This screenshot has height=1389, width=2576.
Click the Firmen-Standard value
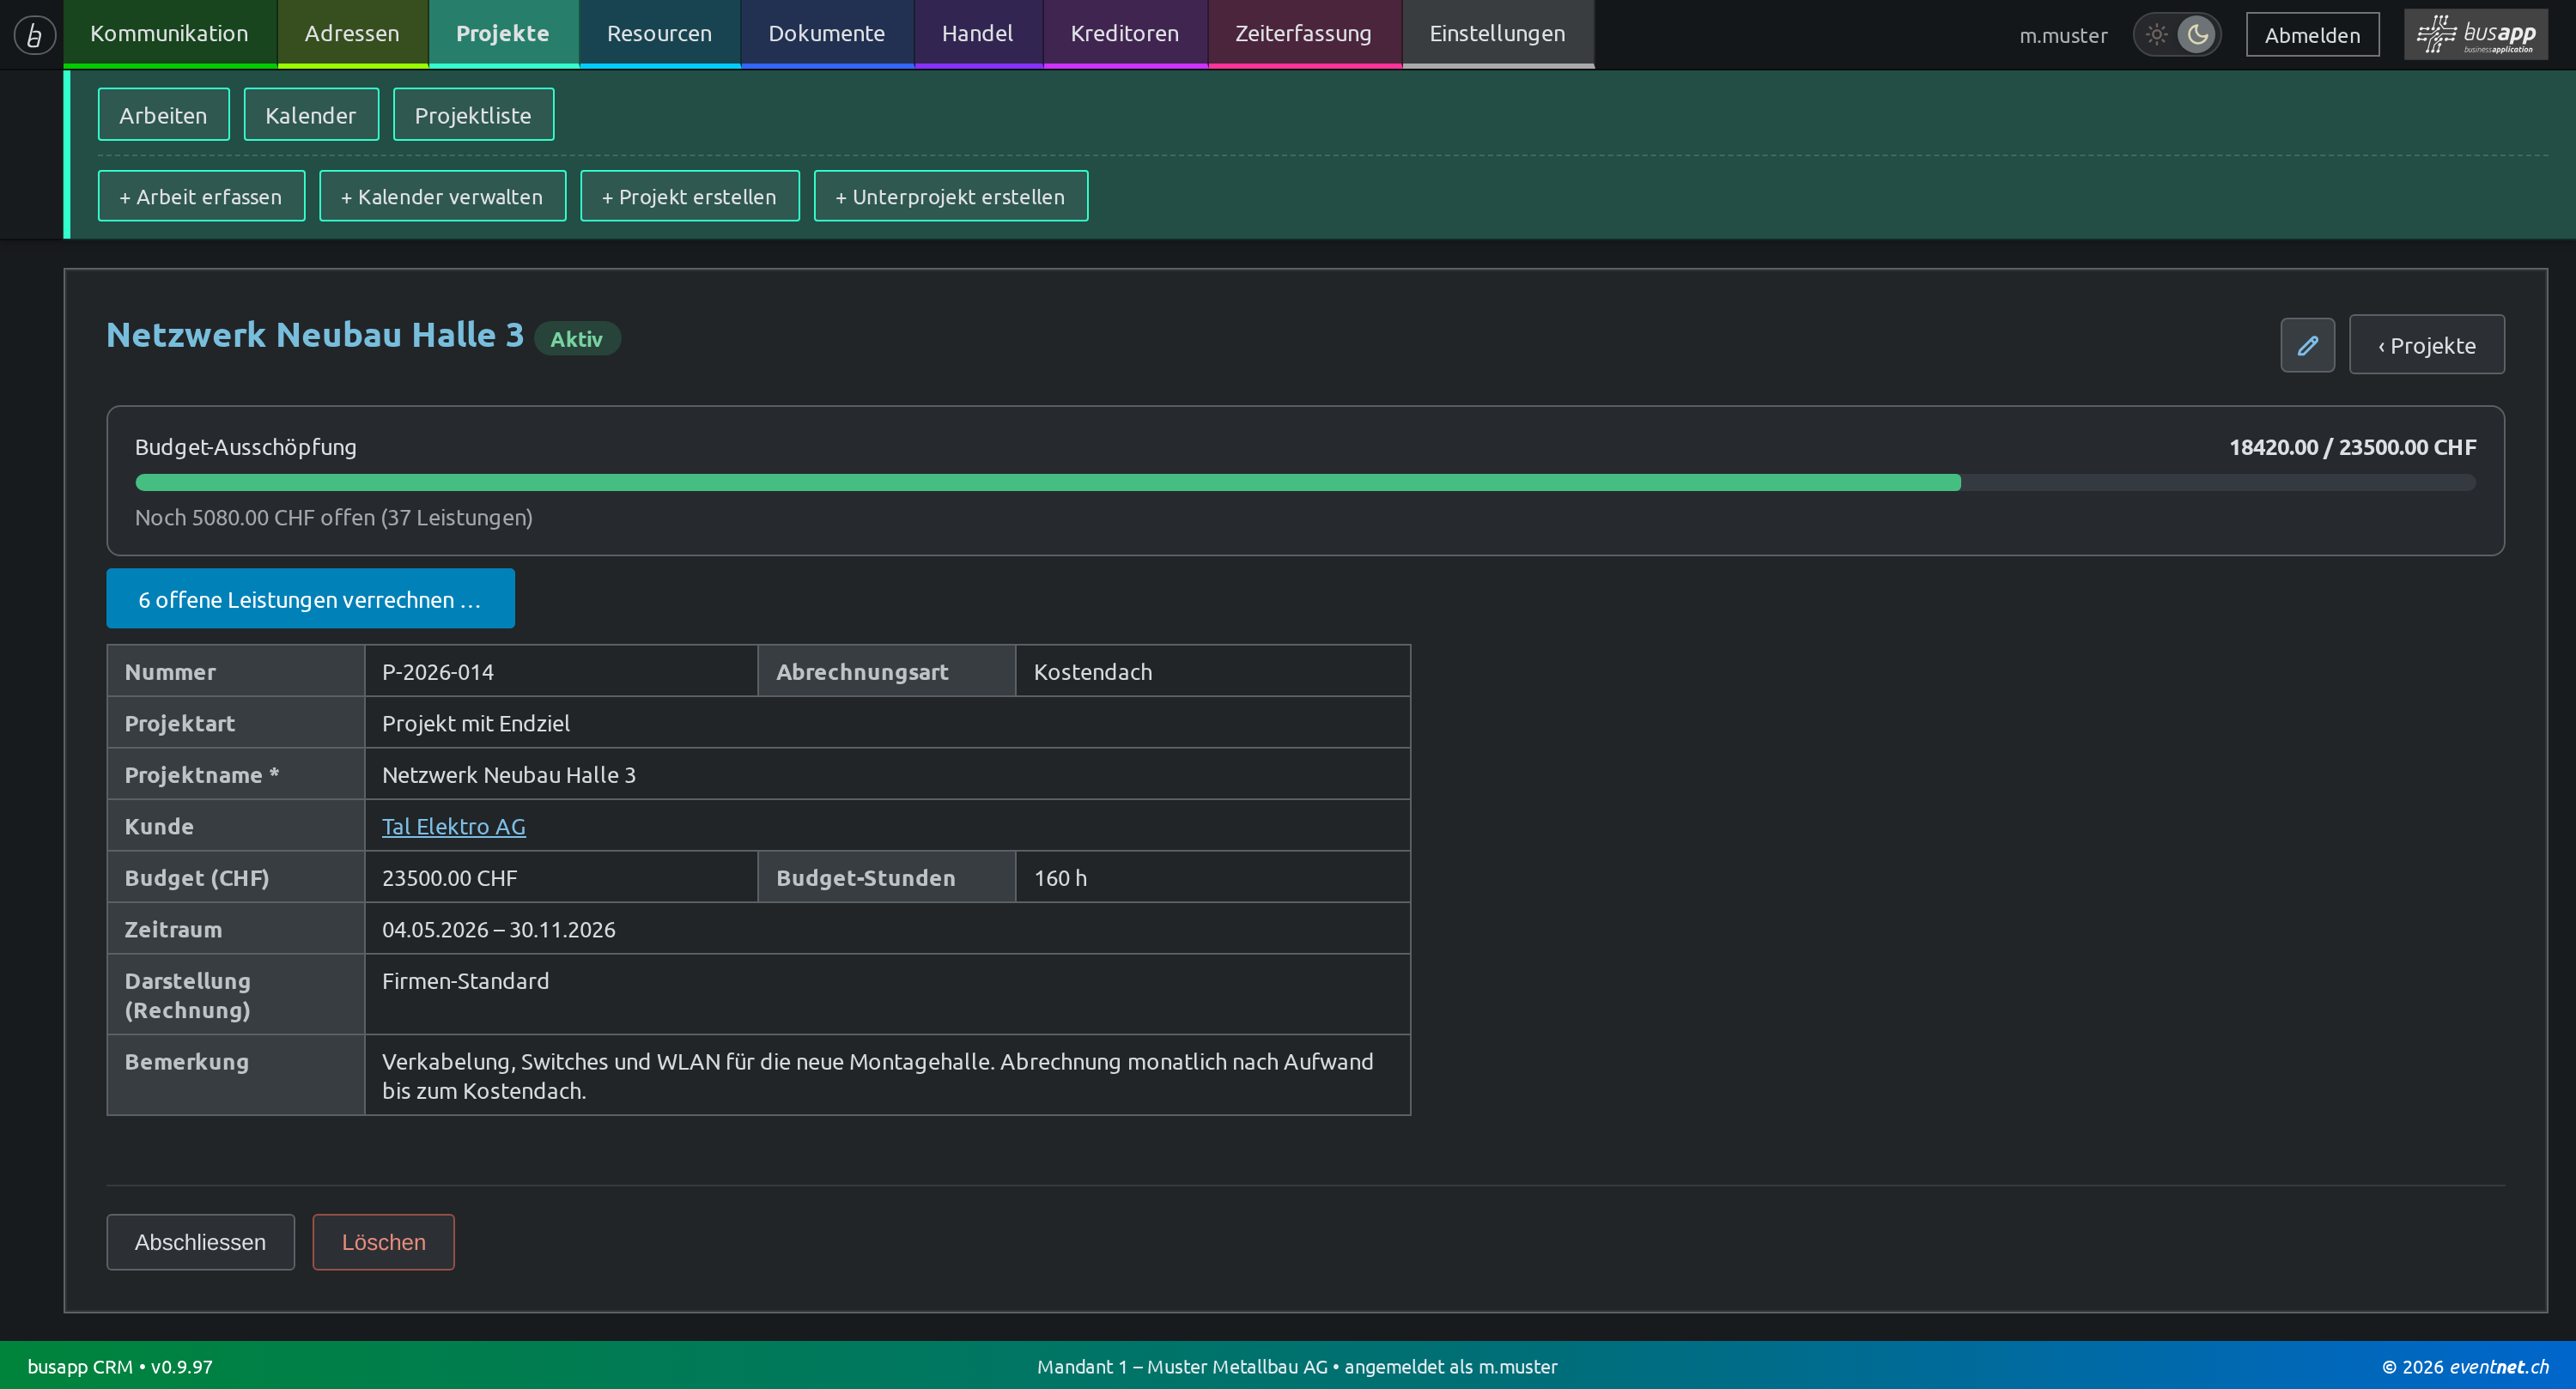(x=465, y=981)
